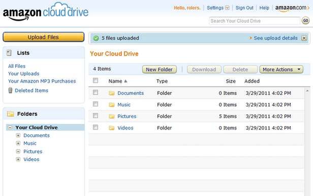Click the Upload Files button
This screenshot has width=313, height=196.
(44, 37)
